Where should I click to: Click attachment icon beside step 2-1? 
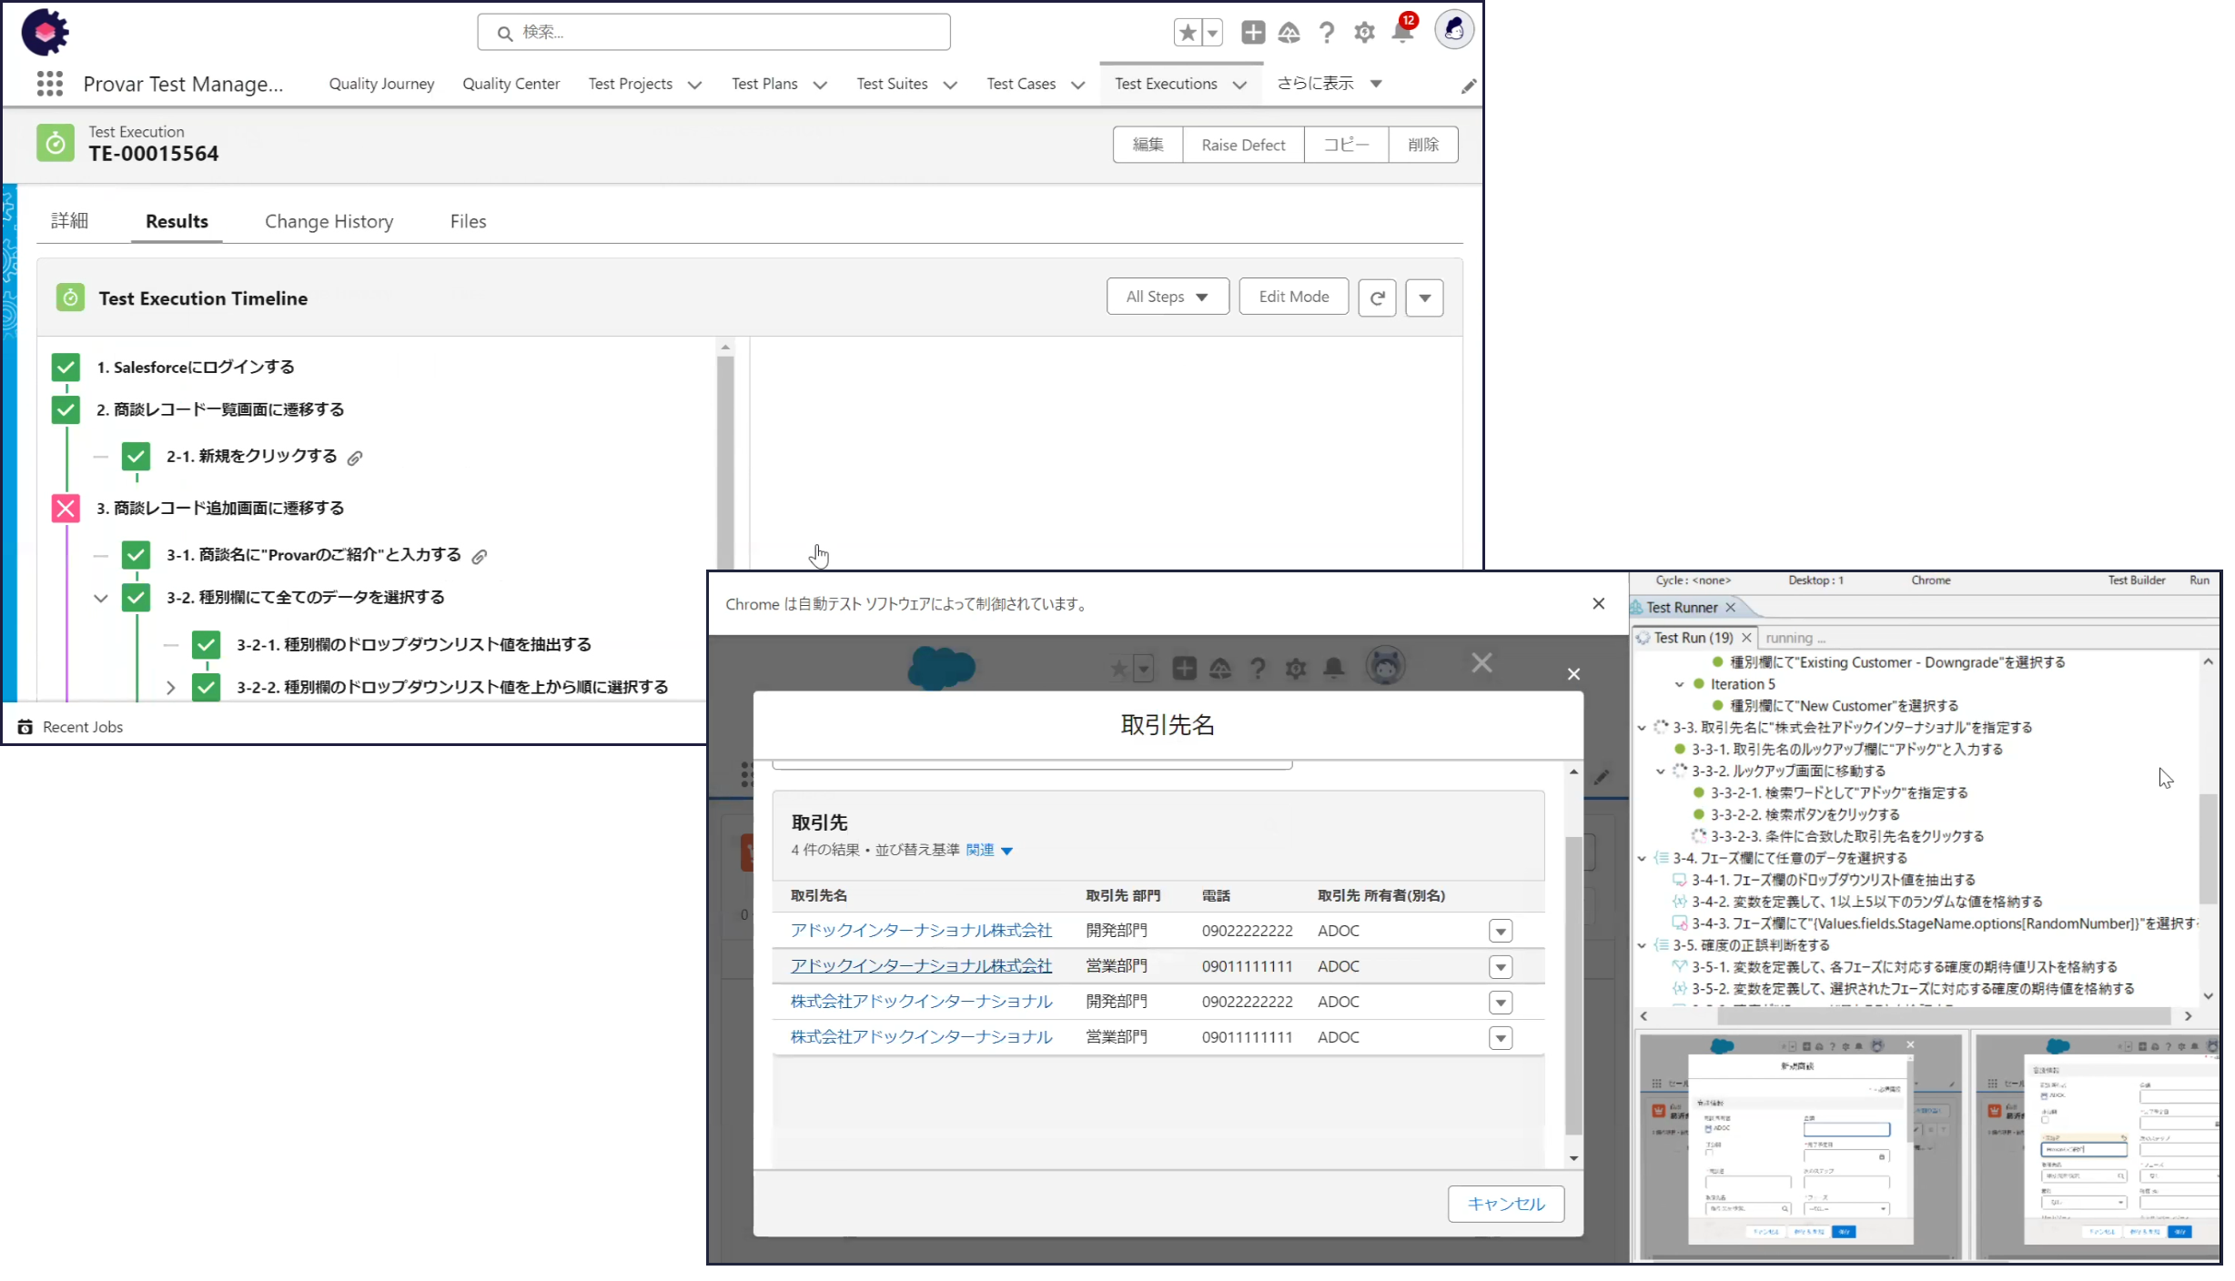[x=355, y=458]
